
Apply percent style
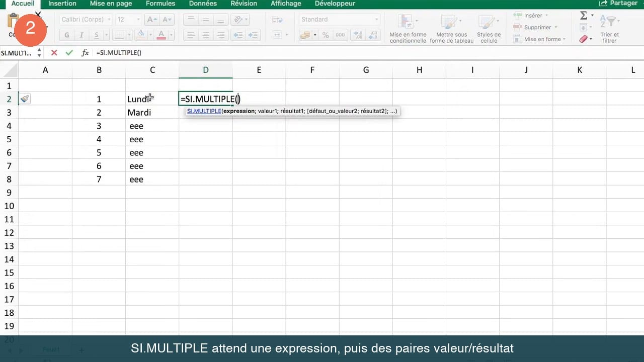coord(326,35)
